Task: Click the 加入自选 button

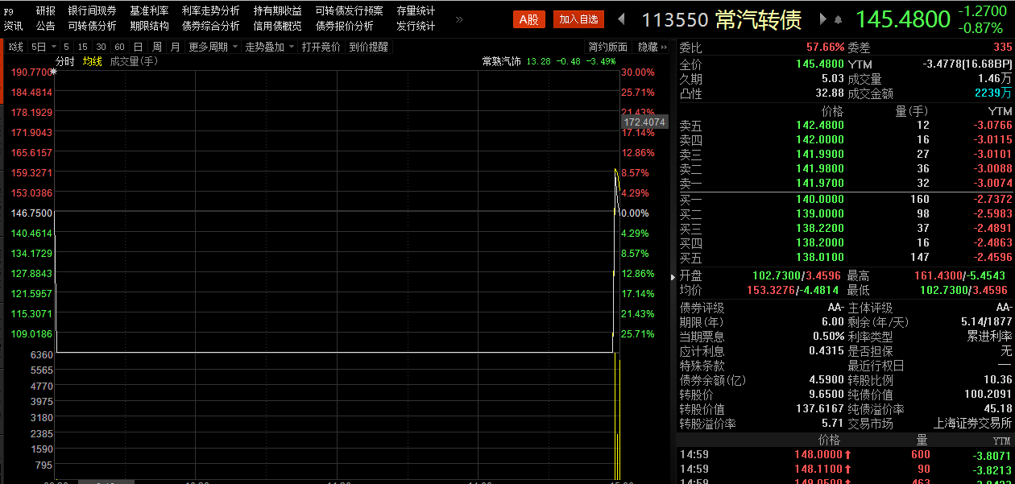Action: tap(579, 19)
